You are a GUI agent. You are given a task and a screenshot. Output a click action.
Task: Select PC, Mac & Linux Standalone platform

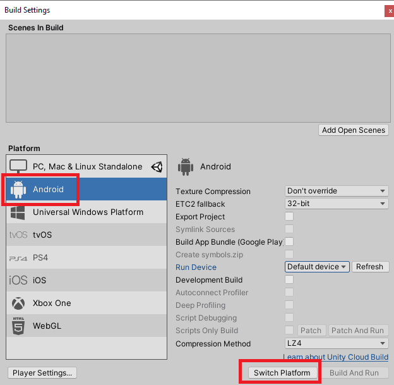[x=87, y=166]
